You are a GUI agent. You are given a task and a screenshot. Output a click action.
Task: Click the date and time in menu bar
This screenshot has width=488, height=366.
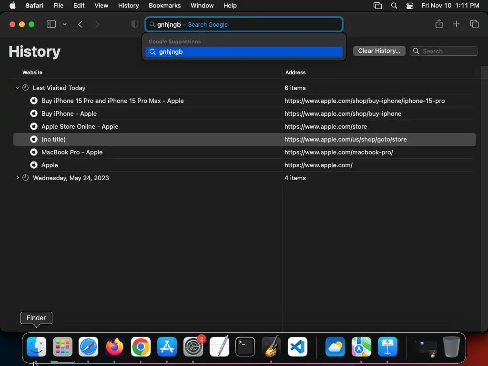tap(450, 5)
